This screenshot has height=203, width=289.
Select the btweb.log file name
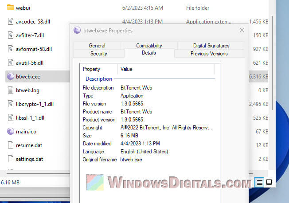pos(27,90)
